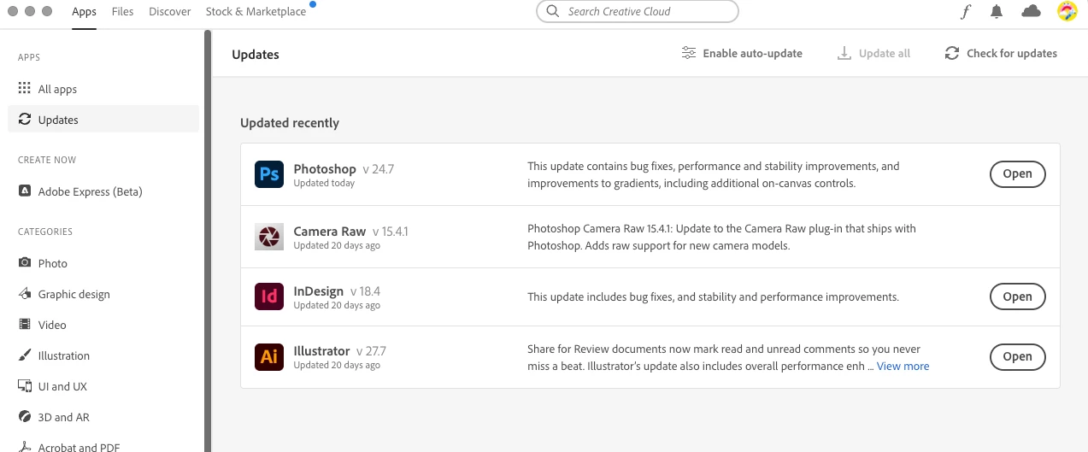Open the Stock & Marketplace tab

(x=256, y=12)
